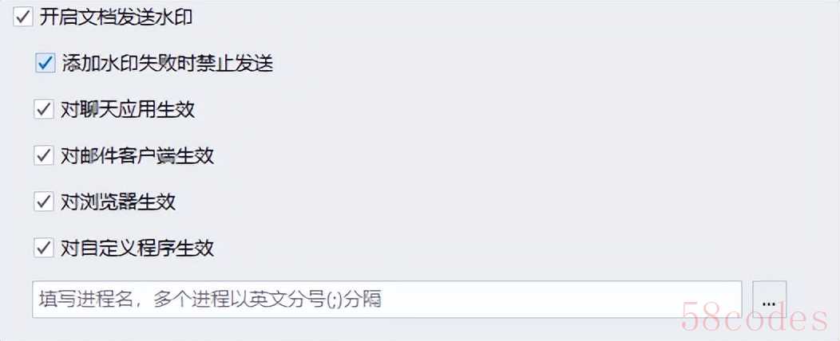Turn off watermark for email clients
Viewport: 840px width, 341px height.
tap(43, 155)
